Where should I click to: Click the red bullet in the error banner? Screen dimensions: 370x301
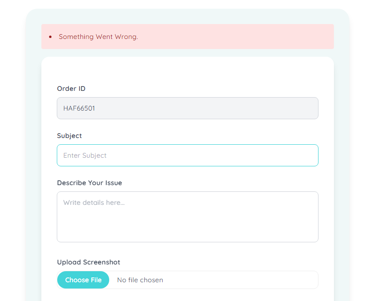point(50,37)
